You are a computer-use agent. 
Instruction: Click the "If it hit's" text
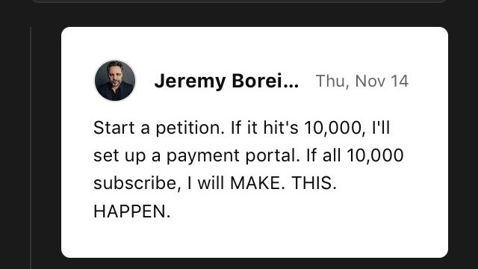pyautogui.click(x=264, y=128)
